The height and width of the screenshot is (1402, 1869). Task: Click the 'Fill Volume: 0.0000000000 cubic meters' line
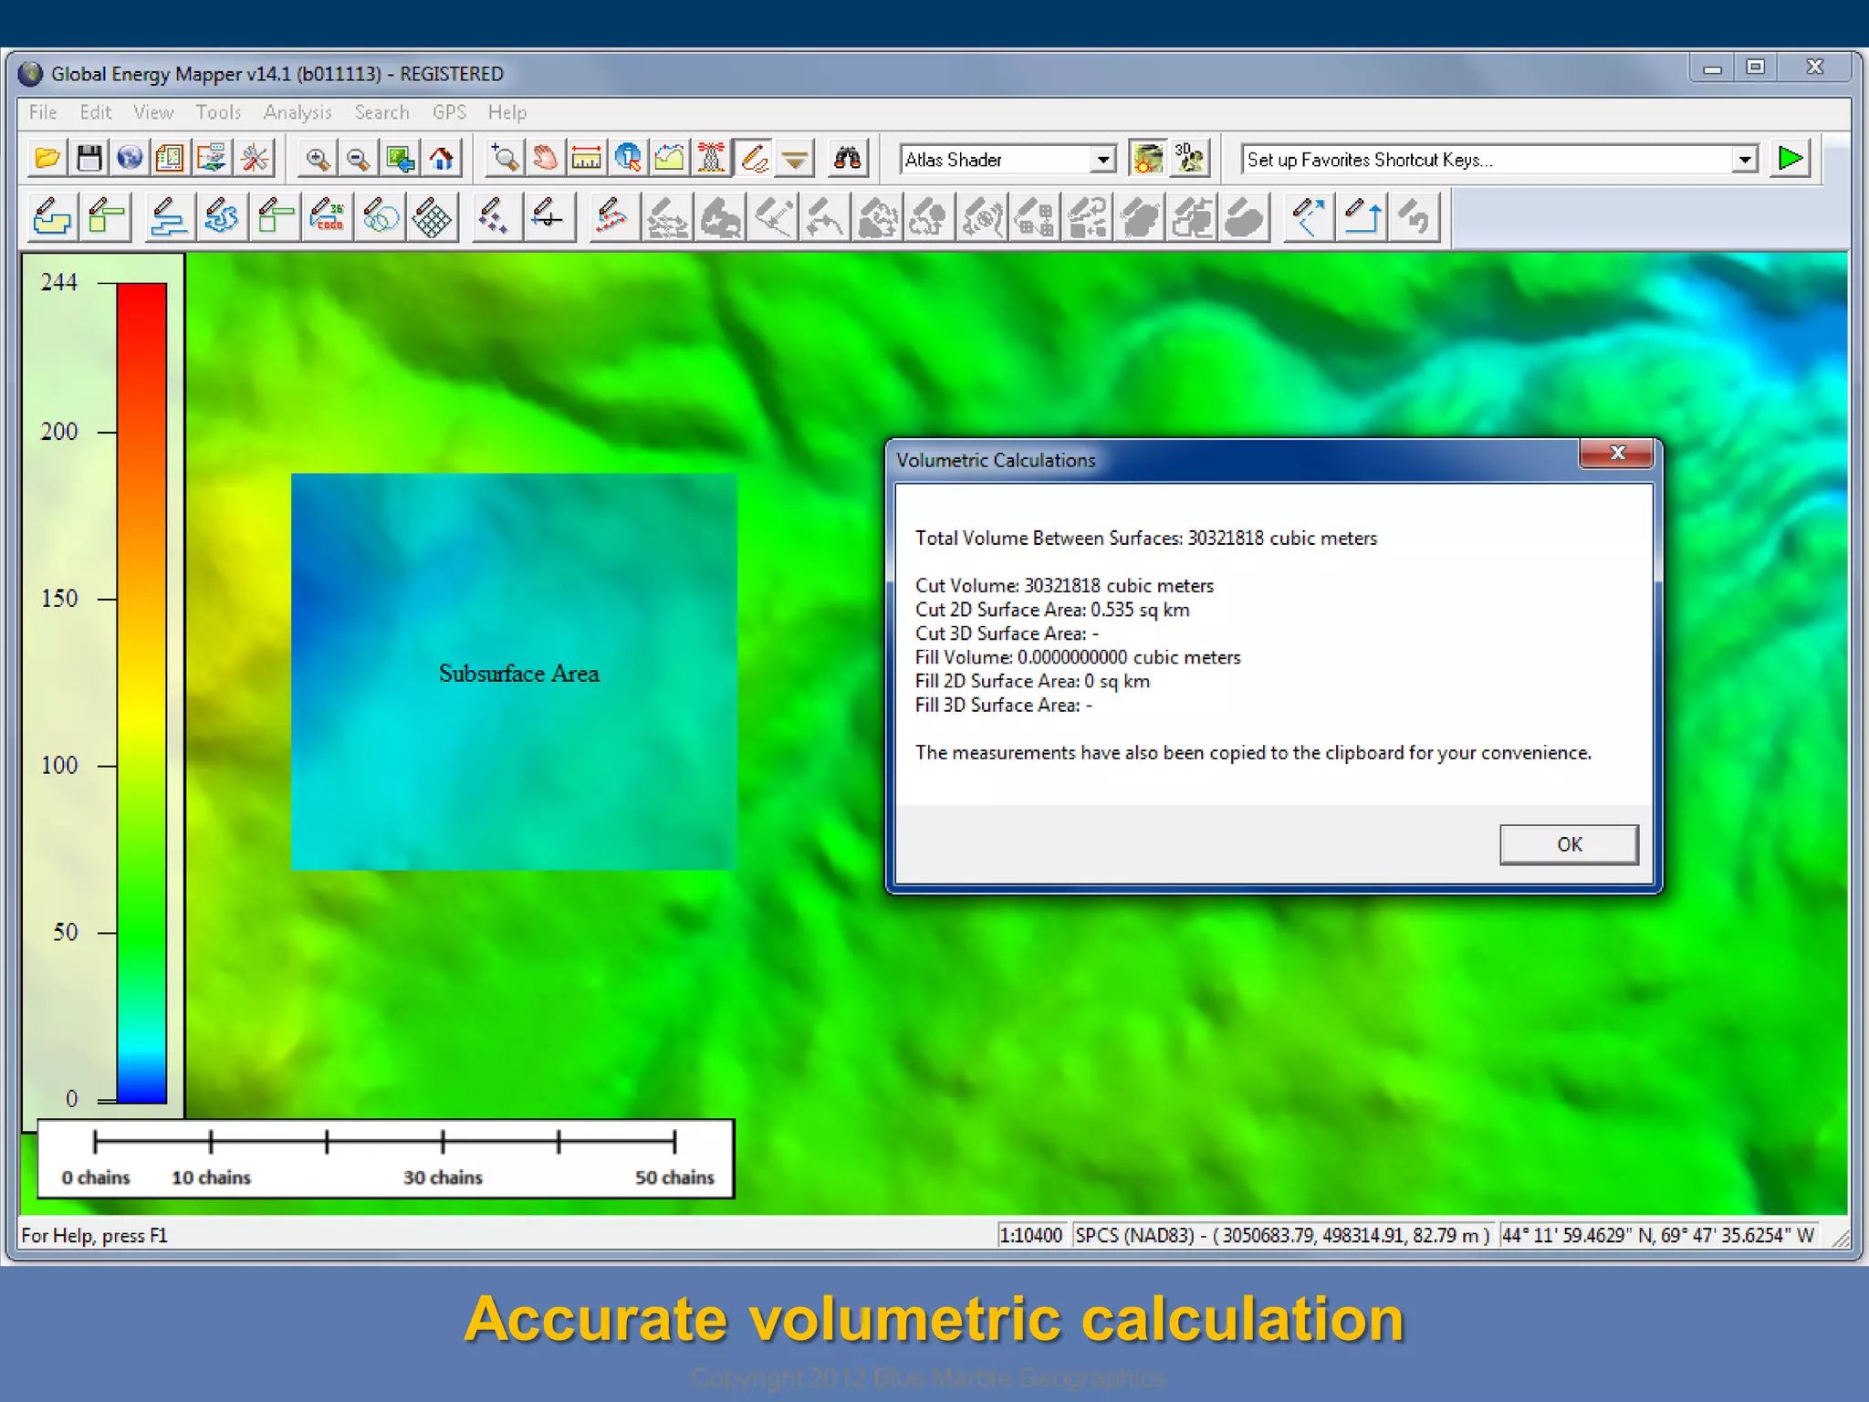1078,657
